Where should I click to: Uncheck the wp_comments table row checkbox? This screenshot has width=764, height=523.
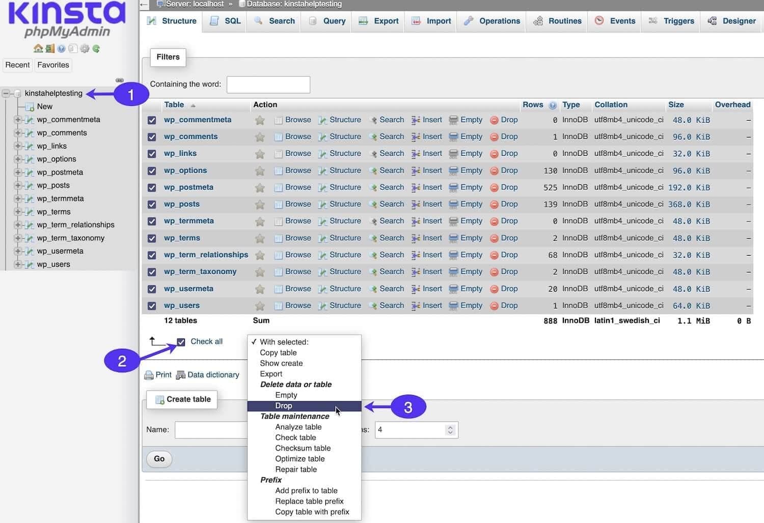(x=152, y=136)
